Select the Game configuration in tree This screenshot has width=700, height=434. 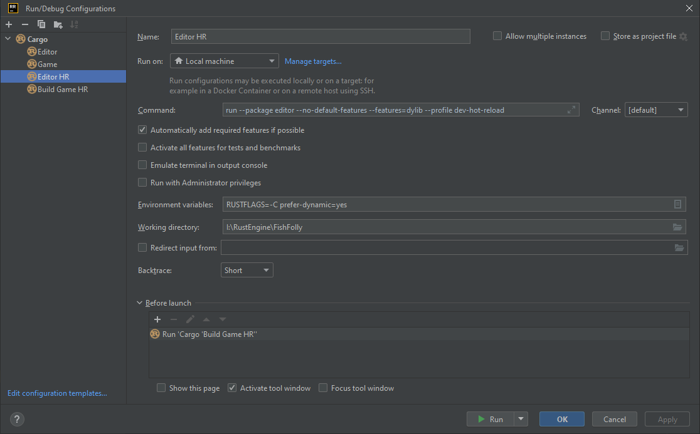(x=47, y=65)
